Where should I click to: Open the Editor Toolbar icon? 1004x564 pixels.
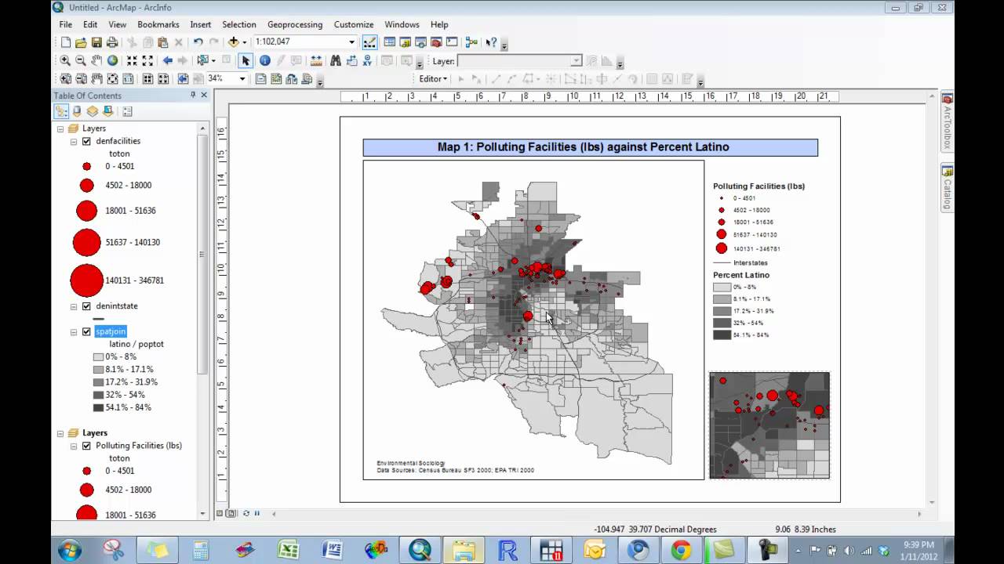369,42
